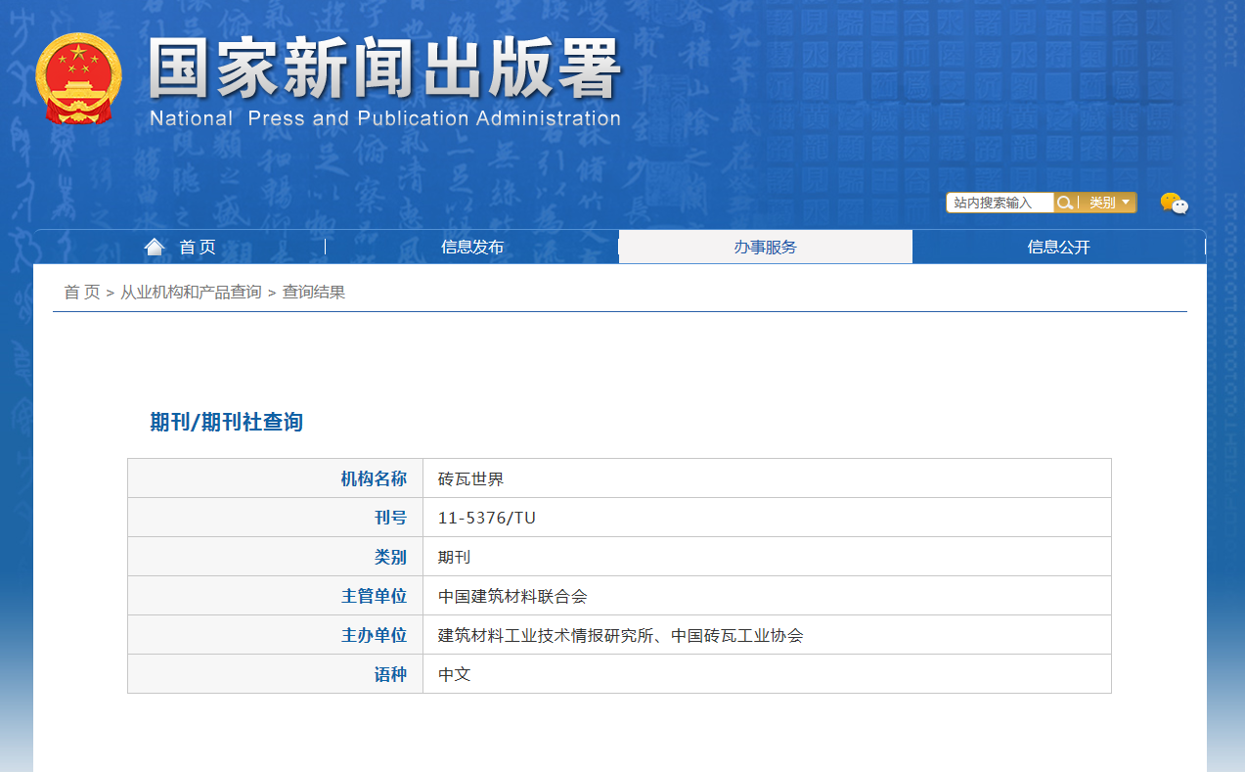Click 中文 in the 语种 row
The width and height of the screenshot is (1245, 772).
pos(454,673)
